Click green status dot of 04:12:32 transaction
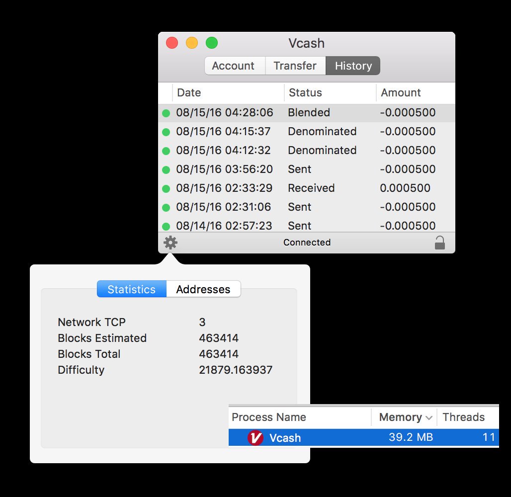The image size is (511, 497). [166, 151]
